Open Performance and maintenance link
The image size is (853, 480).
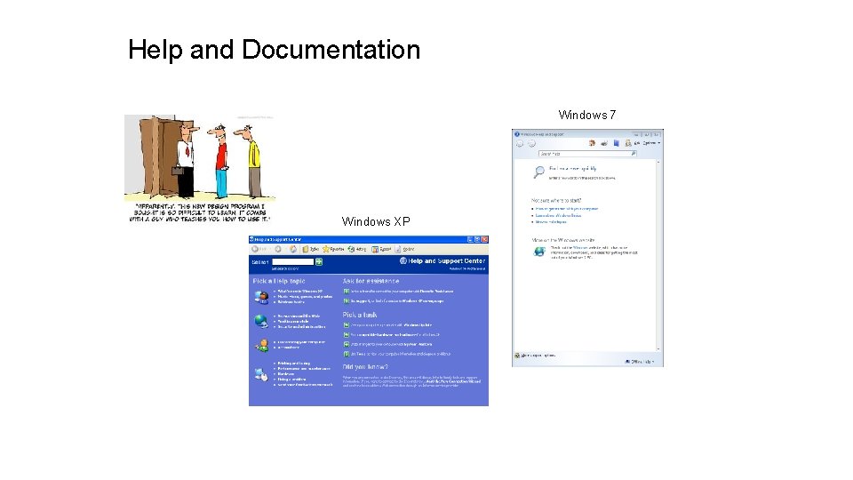304,368
